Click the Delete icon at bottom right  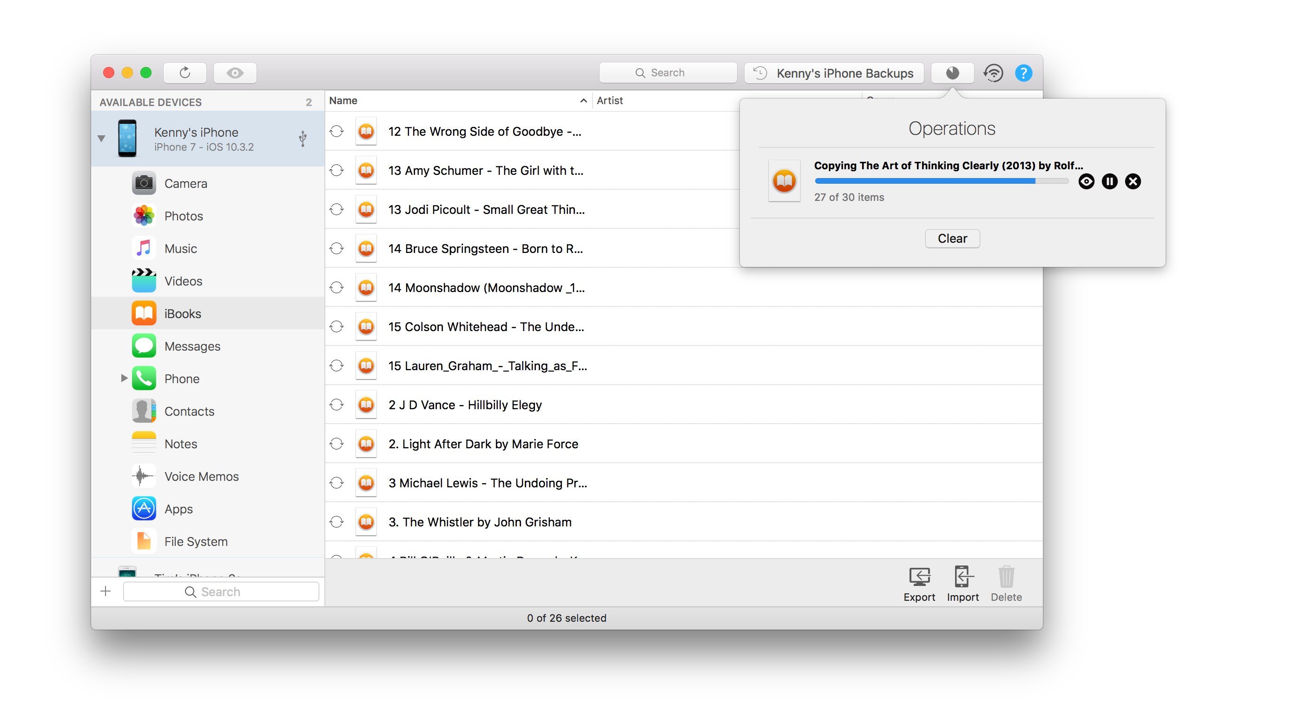point(1006,579)
